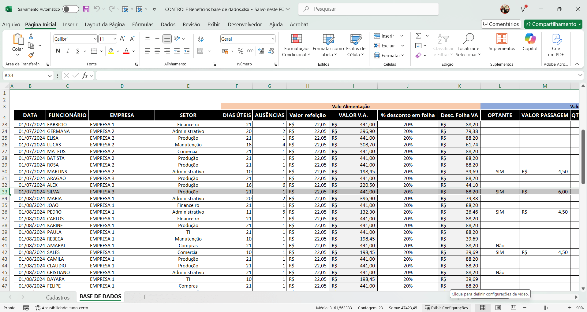The height and width of the screenshot is (312, 587).
Task: Apply the yellow fill color swatch
Action: [111, 51]
